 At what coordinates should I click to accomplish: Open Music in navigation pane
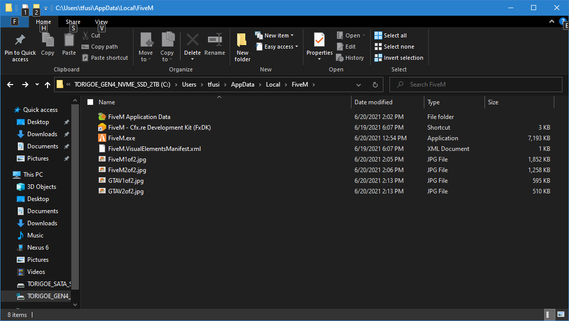pos(35,235)
